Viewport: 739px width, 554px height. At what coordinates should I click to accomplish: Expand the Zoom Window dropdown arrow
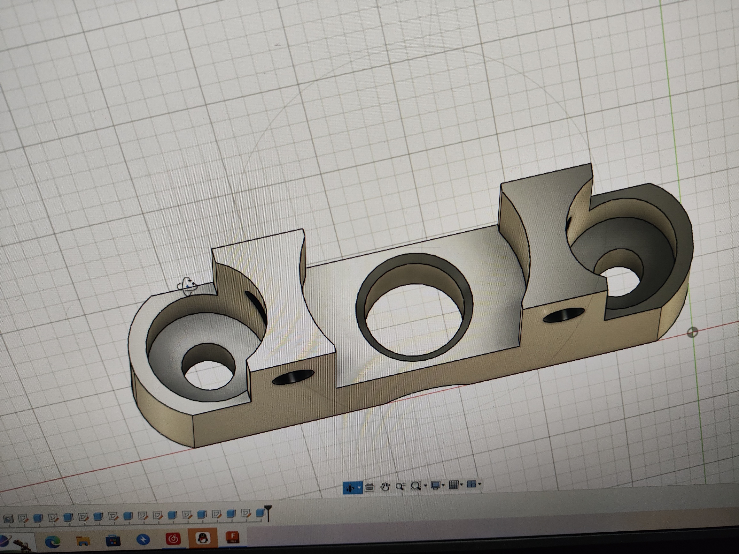click(x=425, y=486)
